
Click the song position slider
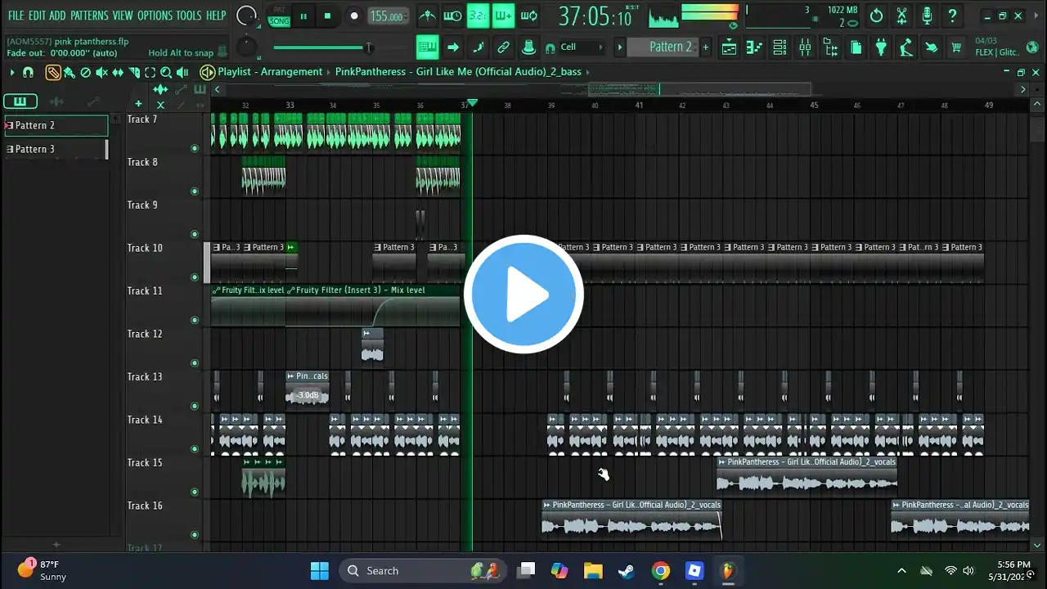pyautogui.click(x=321, y=48)
